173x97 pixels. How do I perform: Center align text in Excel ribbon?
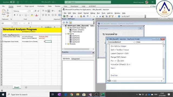(x=46, y=15)
